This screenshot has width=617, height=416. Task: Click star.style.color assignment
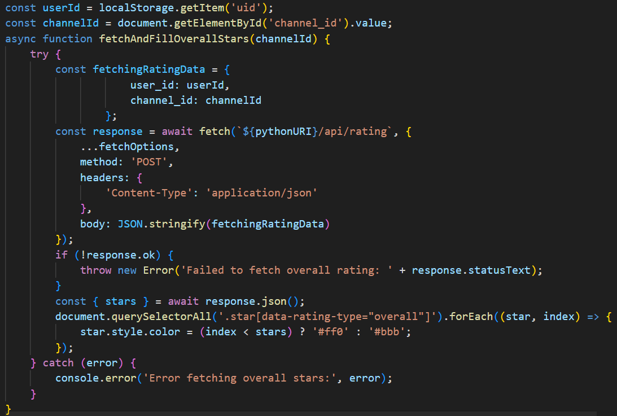(x=130, y=332)
